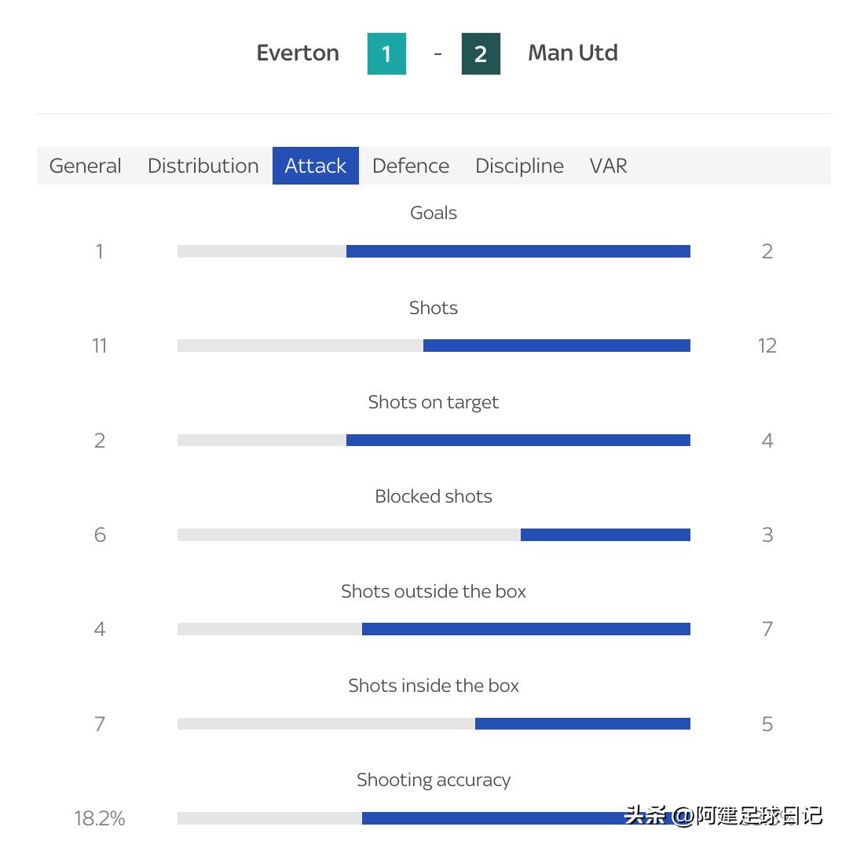Click Man Utd's dark score box

coord(481,53)
